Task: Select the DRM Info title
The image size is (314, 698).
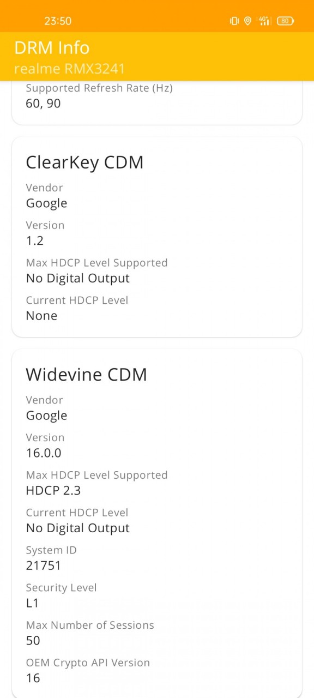Action: click(52, 47)
